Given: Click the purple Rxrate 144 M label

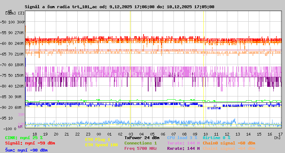Looking at the screenshot, I should click(183, 148).
